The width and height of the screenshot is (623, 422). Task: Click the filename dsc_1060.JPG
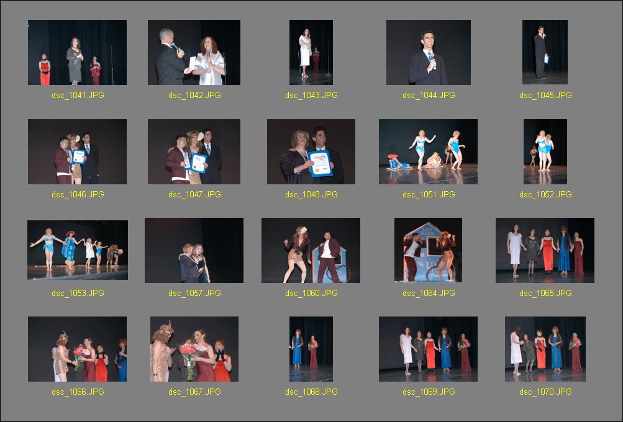(312, 293)
